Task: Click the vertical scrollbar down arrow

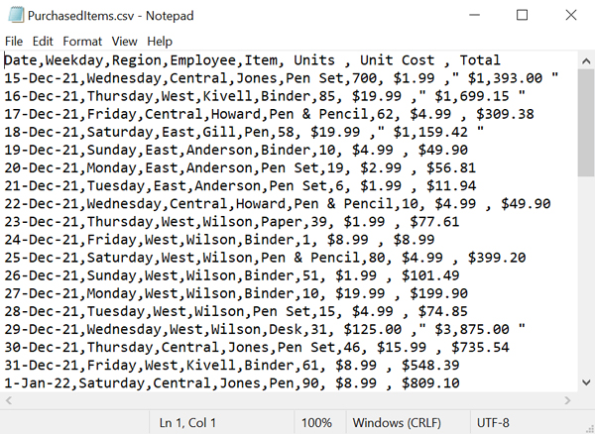Action: point(586,382)
